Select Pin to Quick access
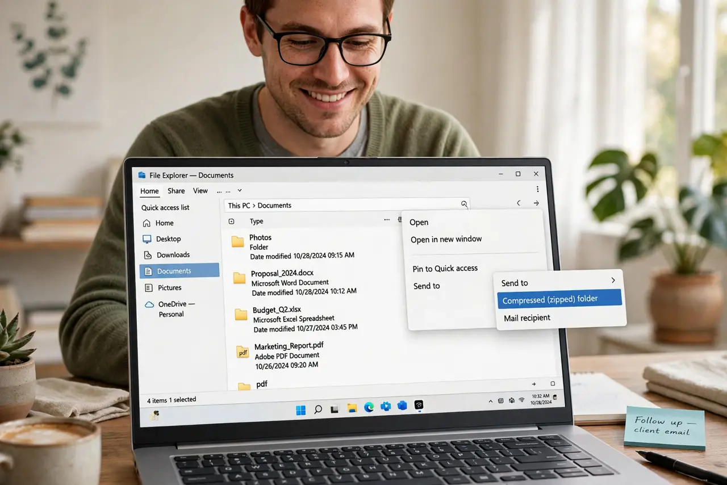 tap(445, 269)
